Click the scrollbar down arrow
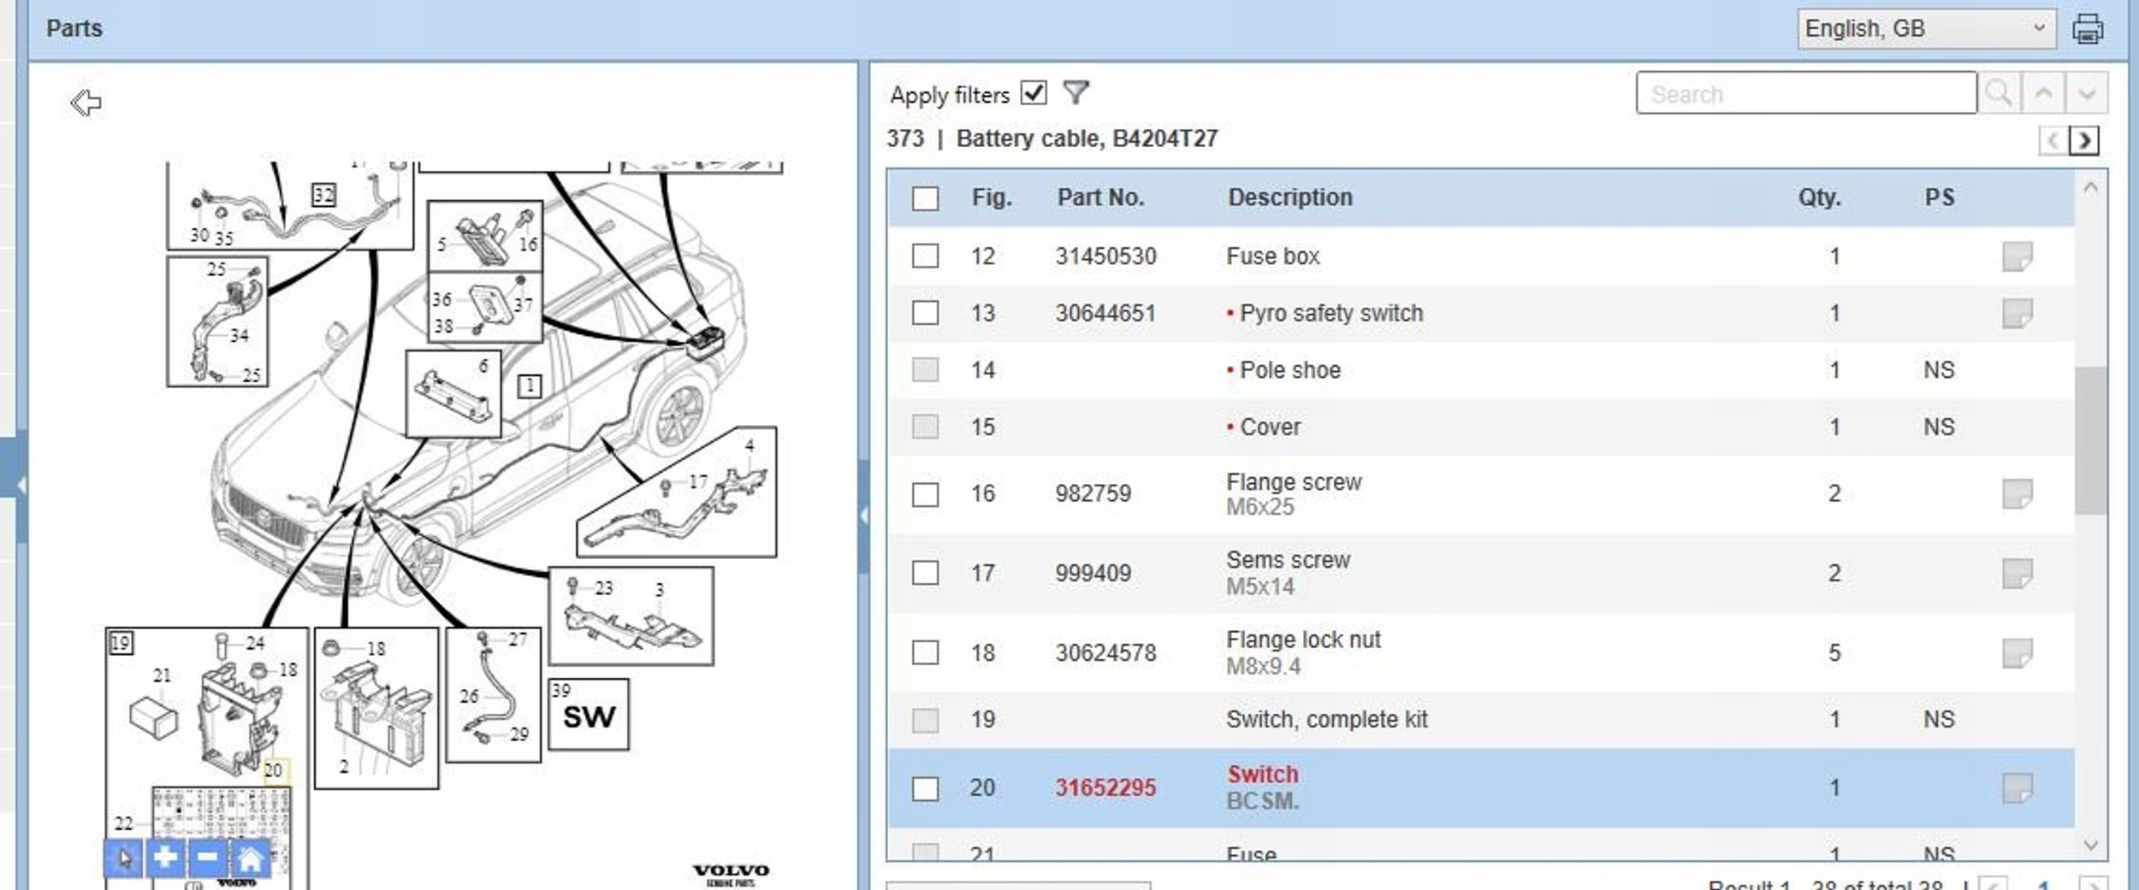Image resolution: width=2139 pixels, height=890 pixels. click(x=2090, y=846)
